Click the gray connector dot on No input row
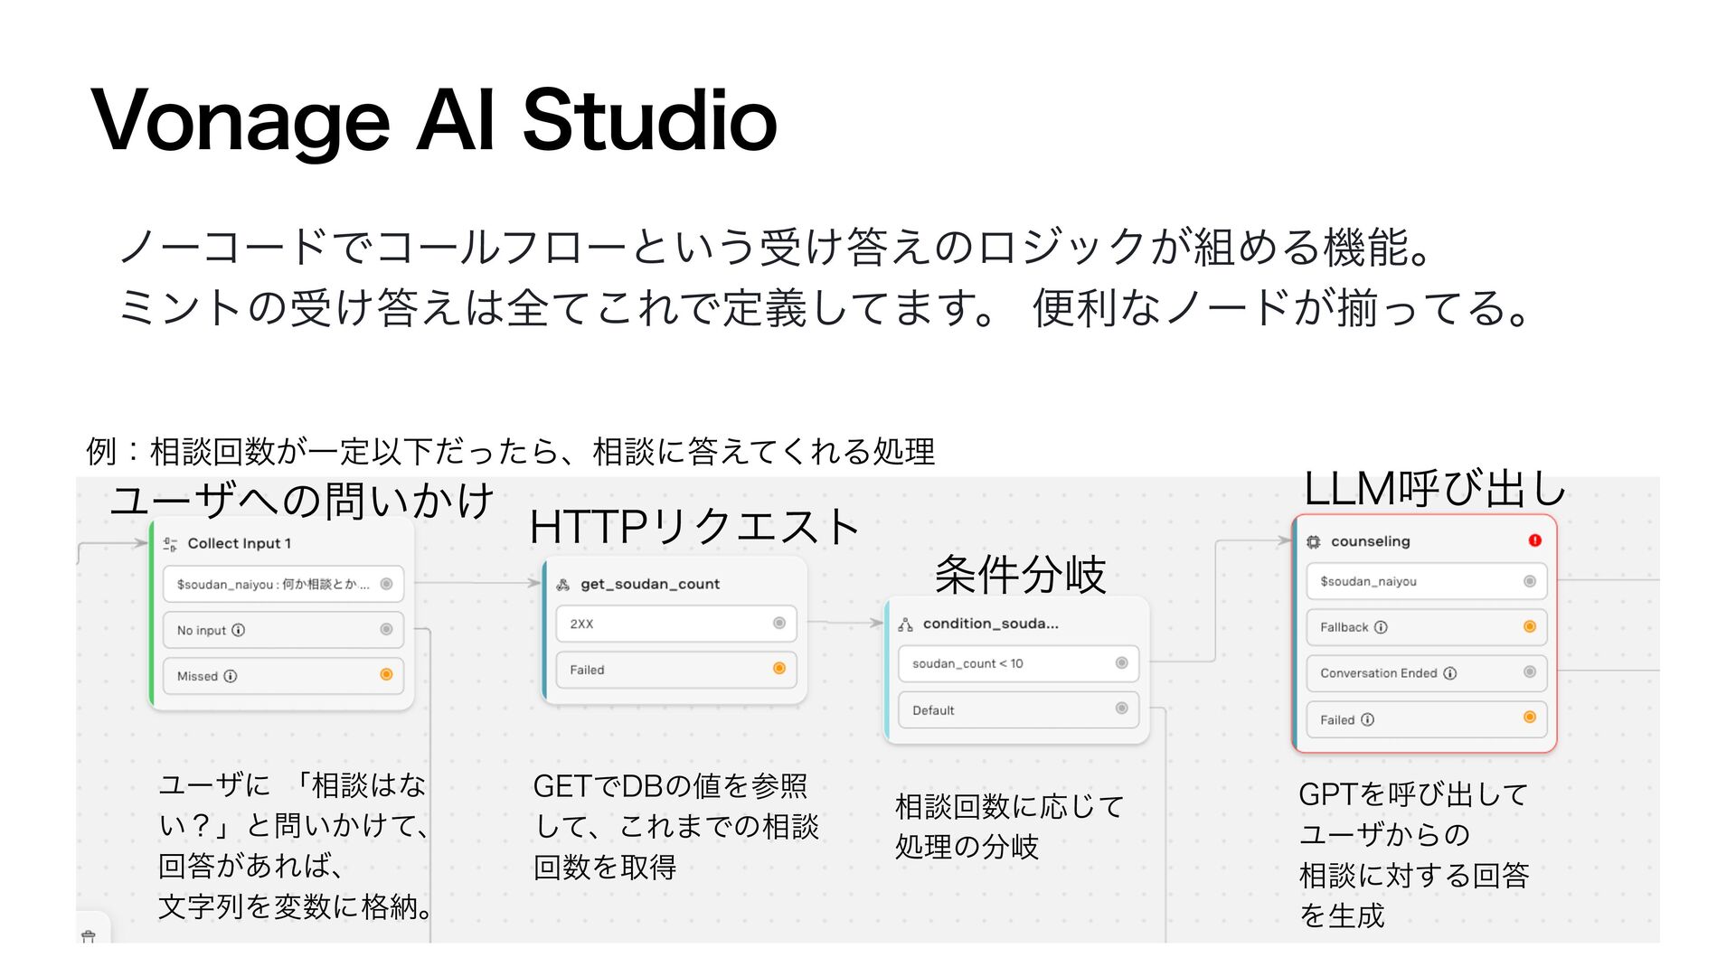1736x976 pixels. (x=386, y=629)
